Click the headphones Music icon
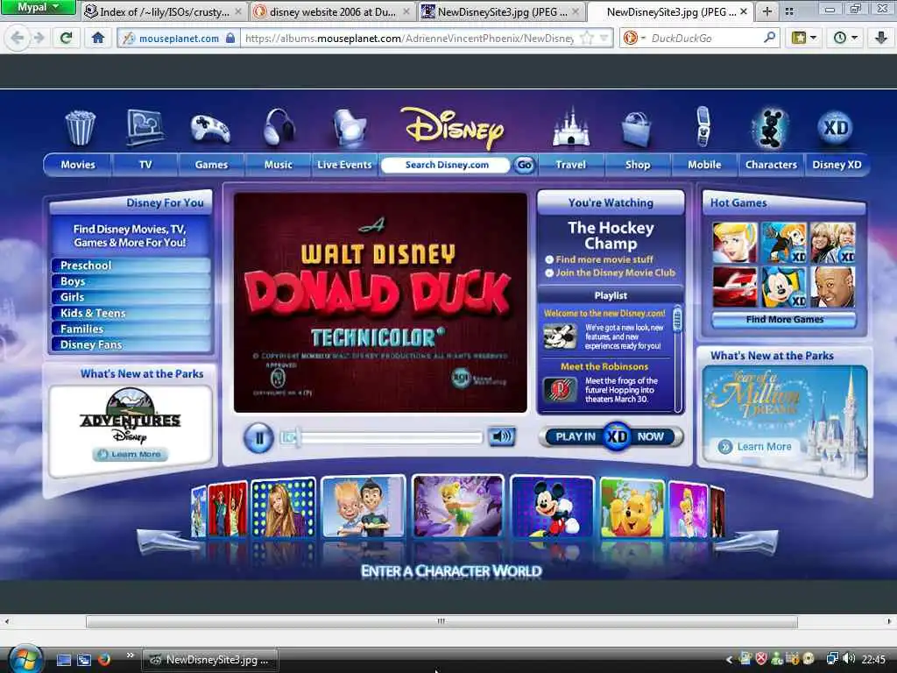897x673 pixels. pyautogui.click(x=279, y=126)
